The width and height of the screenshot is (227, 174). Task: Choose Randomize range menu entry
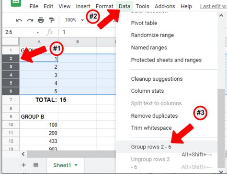click(152, 35)
